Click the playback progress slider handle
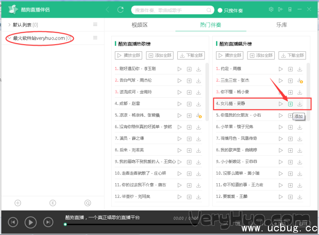 65,224
